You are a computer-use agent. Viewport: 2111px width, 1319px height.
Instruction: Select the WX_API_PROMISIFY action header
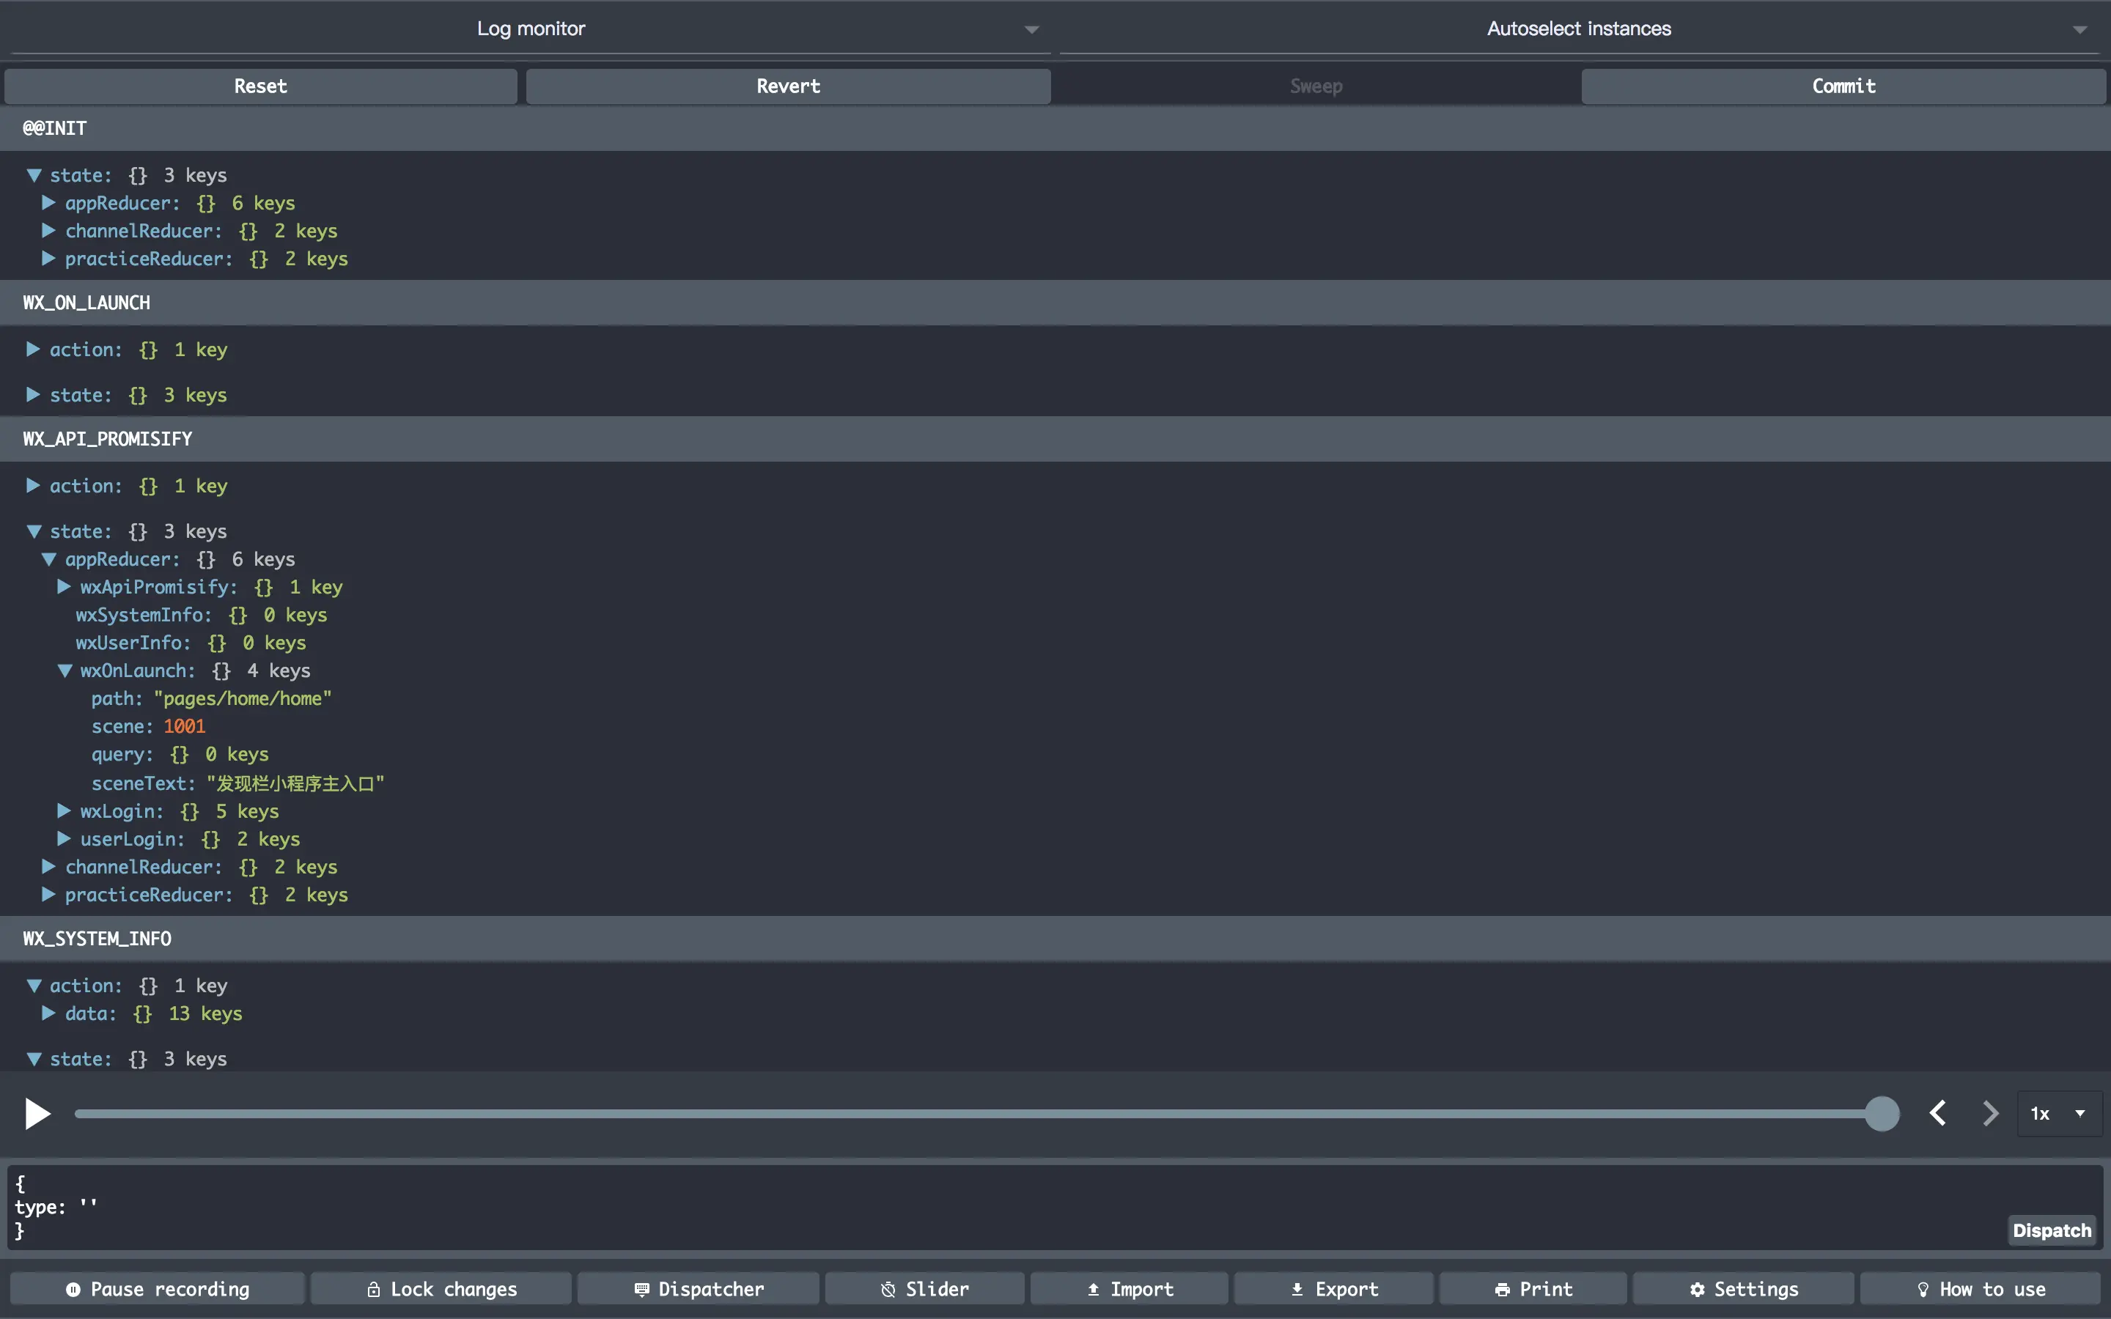107,439
